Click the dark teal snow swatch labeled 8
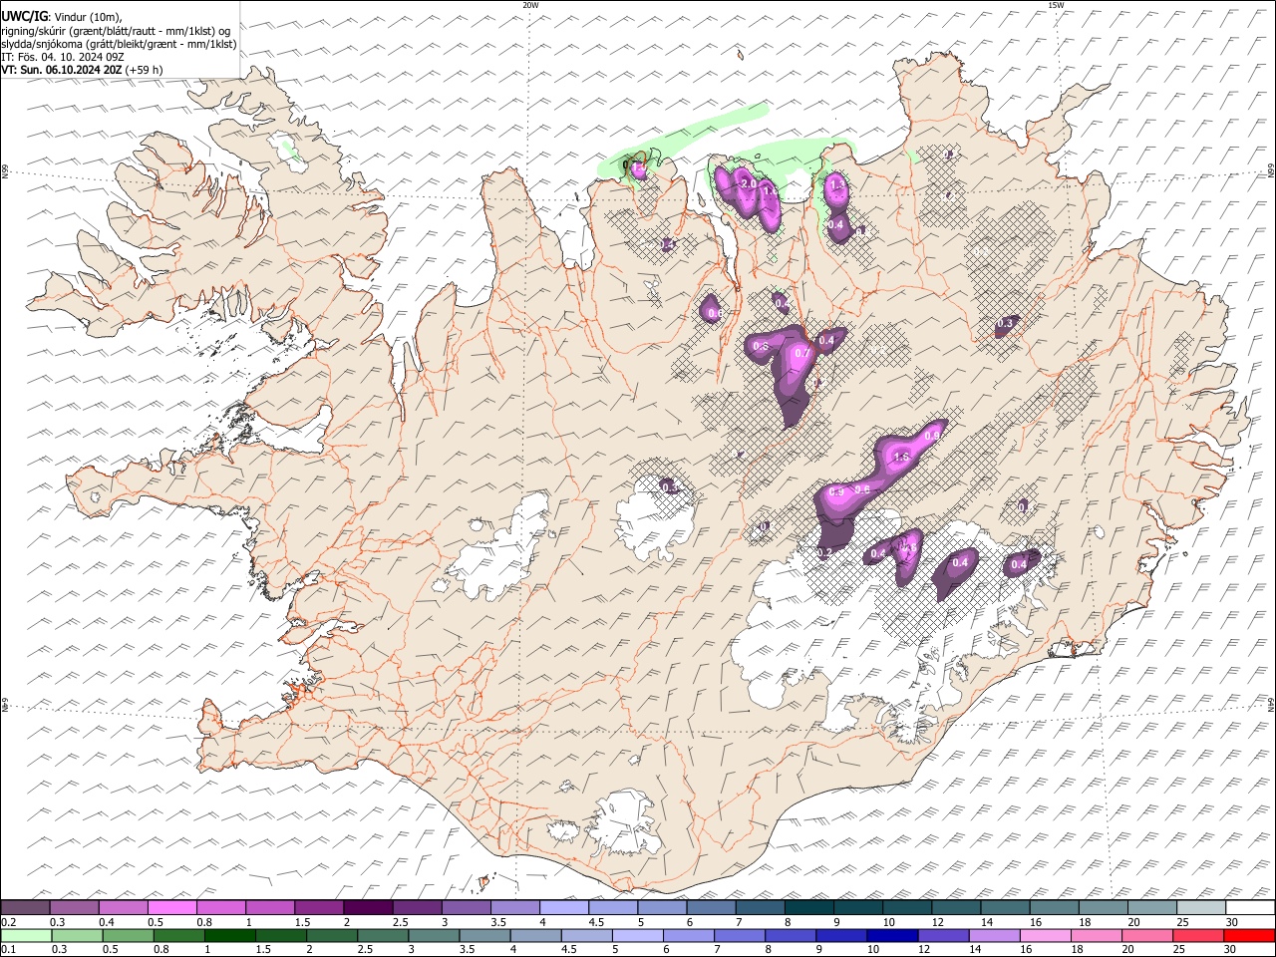 pyautogui.click(x=809, y=907)
